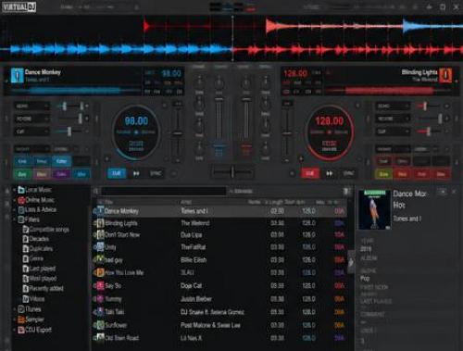Click the Dance Monkey cover on left deck

(17, 76)
